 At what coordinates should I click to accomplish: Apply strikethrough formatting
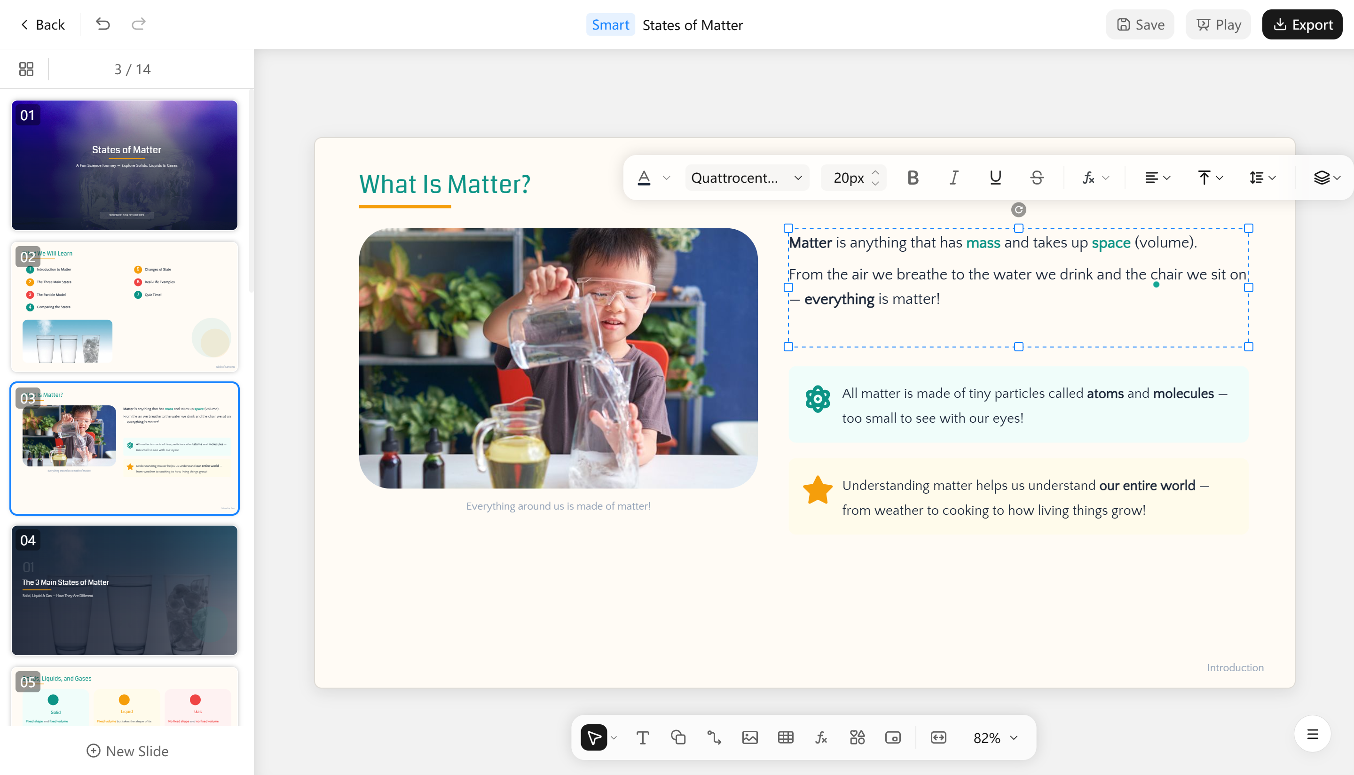(1037, 178)
